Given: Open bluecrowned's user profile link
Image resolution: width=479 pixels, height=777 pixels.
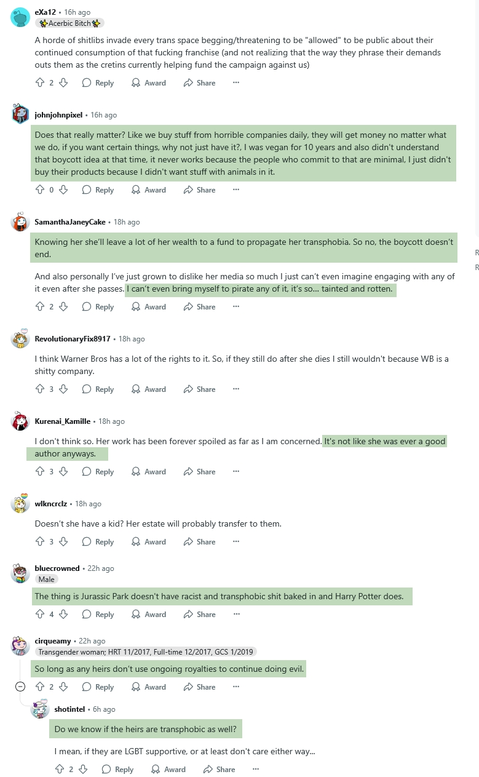Looking at the screenshot, I should 57,568.
